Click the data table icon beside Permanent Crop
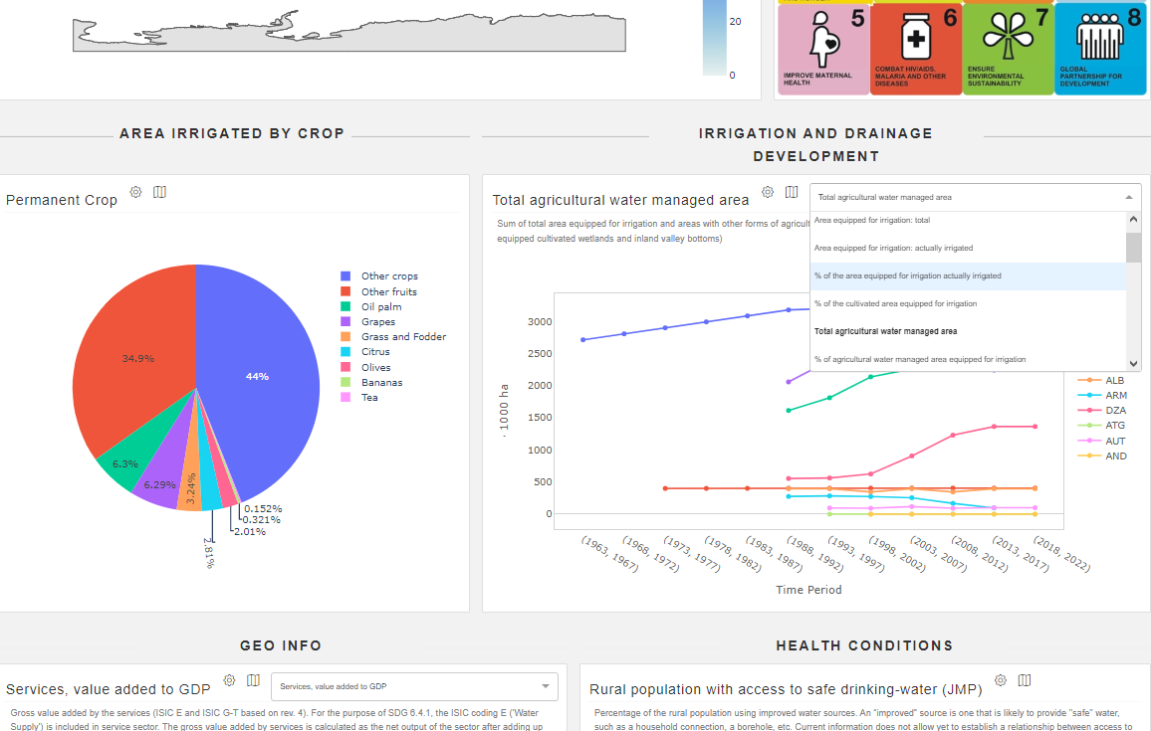This screenshot has height=731, width=1151. coord(159,192)
